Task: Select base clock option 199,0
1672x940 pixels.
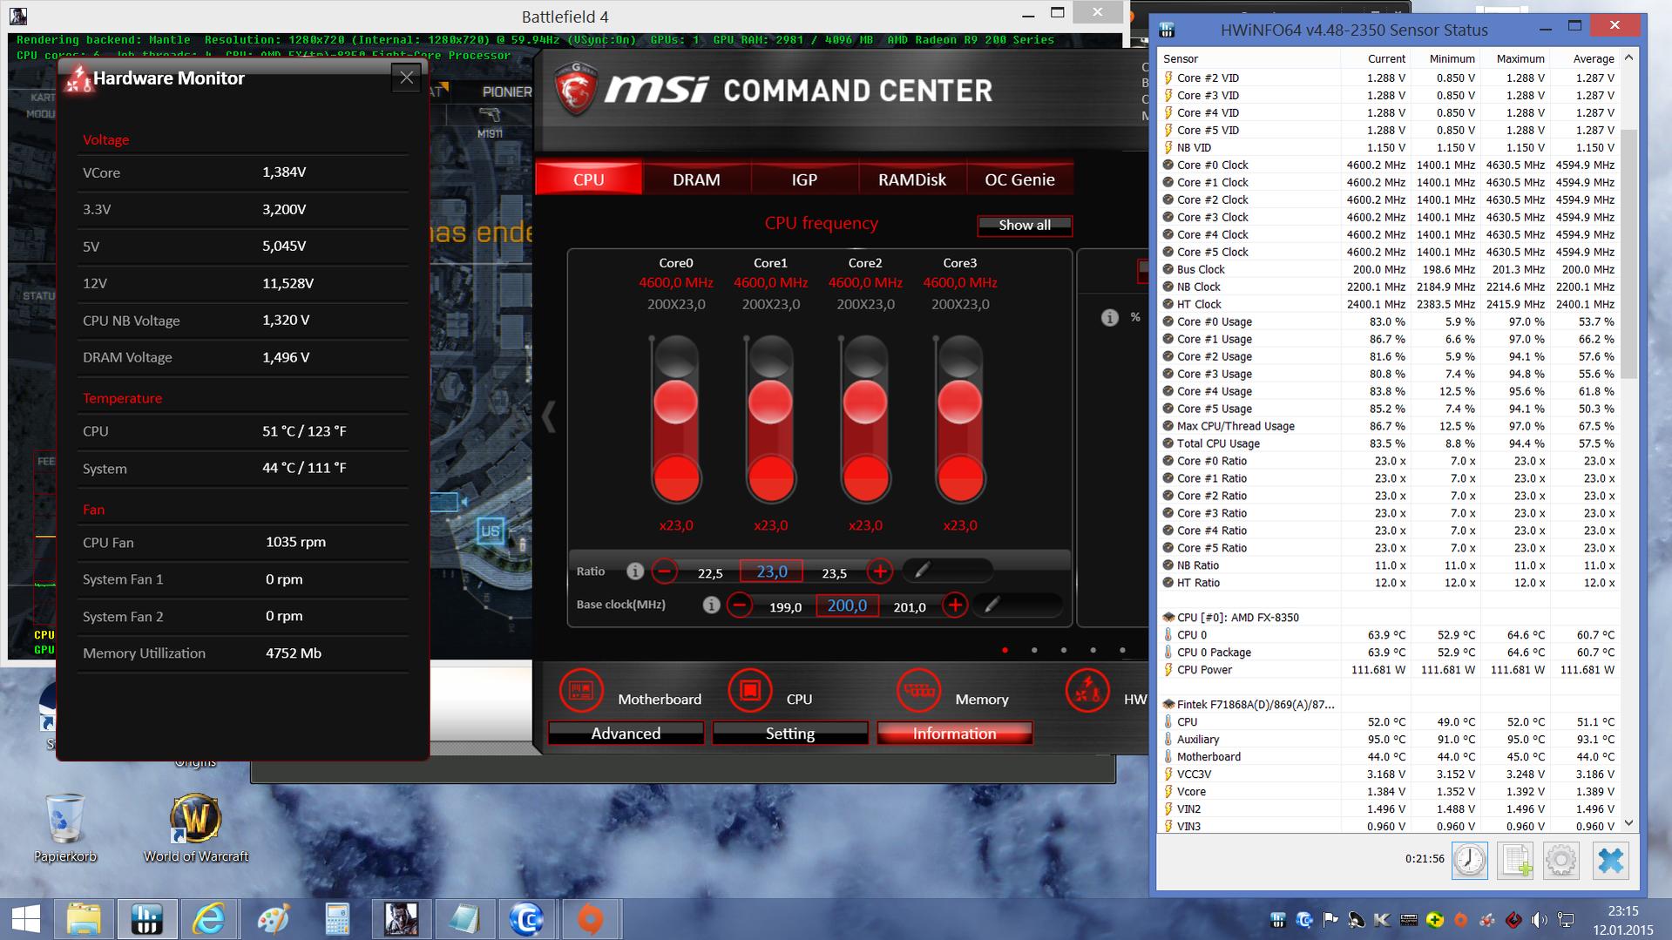Action: (x=785, y=607)
